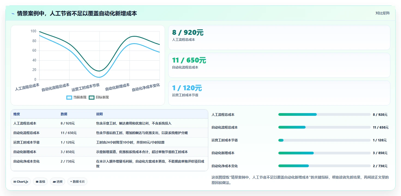Screen dimensions: 401x196
Task: Click 3 / 850元 value beside progress bar
Action: click(x=380, y=153)
